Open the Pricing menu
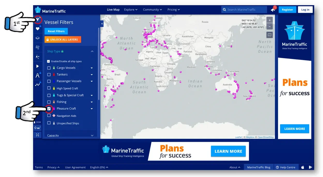323x177 pixels. click(174, 10)
